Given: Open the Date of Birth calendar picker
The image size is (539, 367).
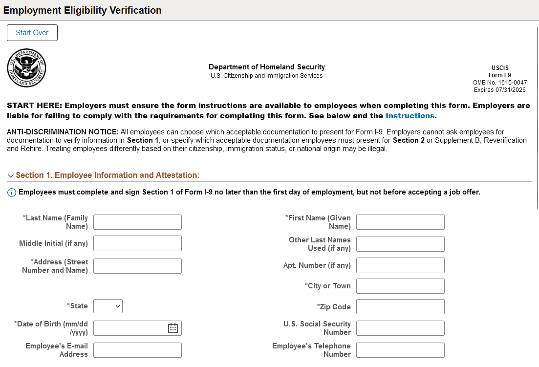Looking at the screenshot, I should click(172, 328).
